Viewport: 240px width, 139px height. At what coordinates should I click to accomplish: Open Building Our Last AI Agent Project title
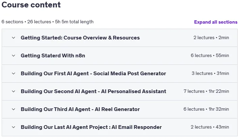(x=91, y=127)
